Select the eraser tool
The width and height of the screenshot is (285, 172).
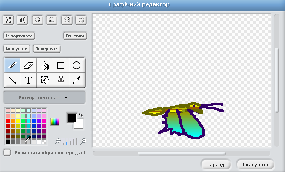pyautogui.click(x=29, y=65)
